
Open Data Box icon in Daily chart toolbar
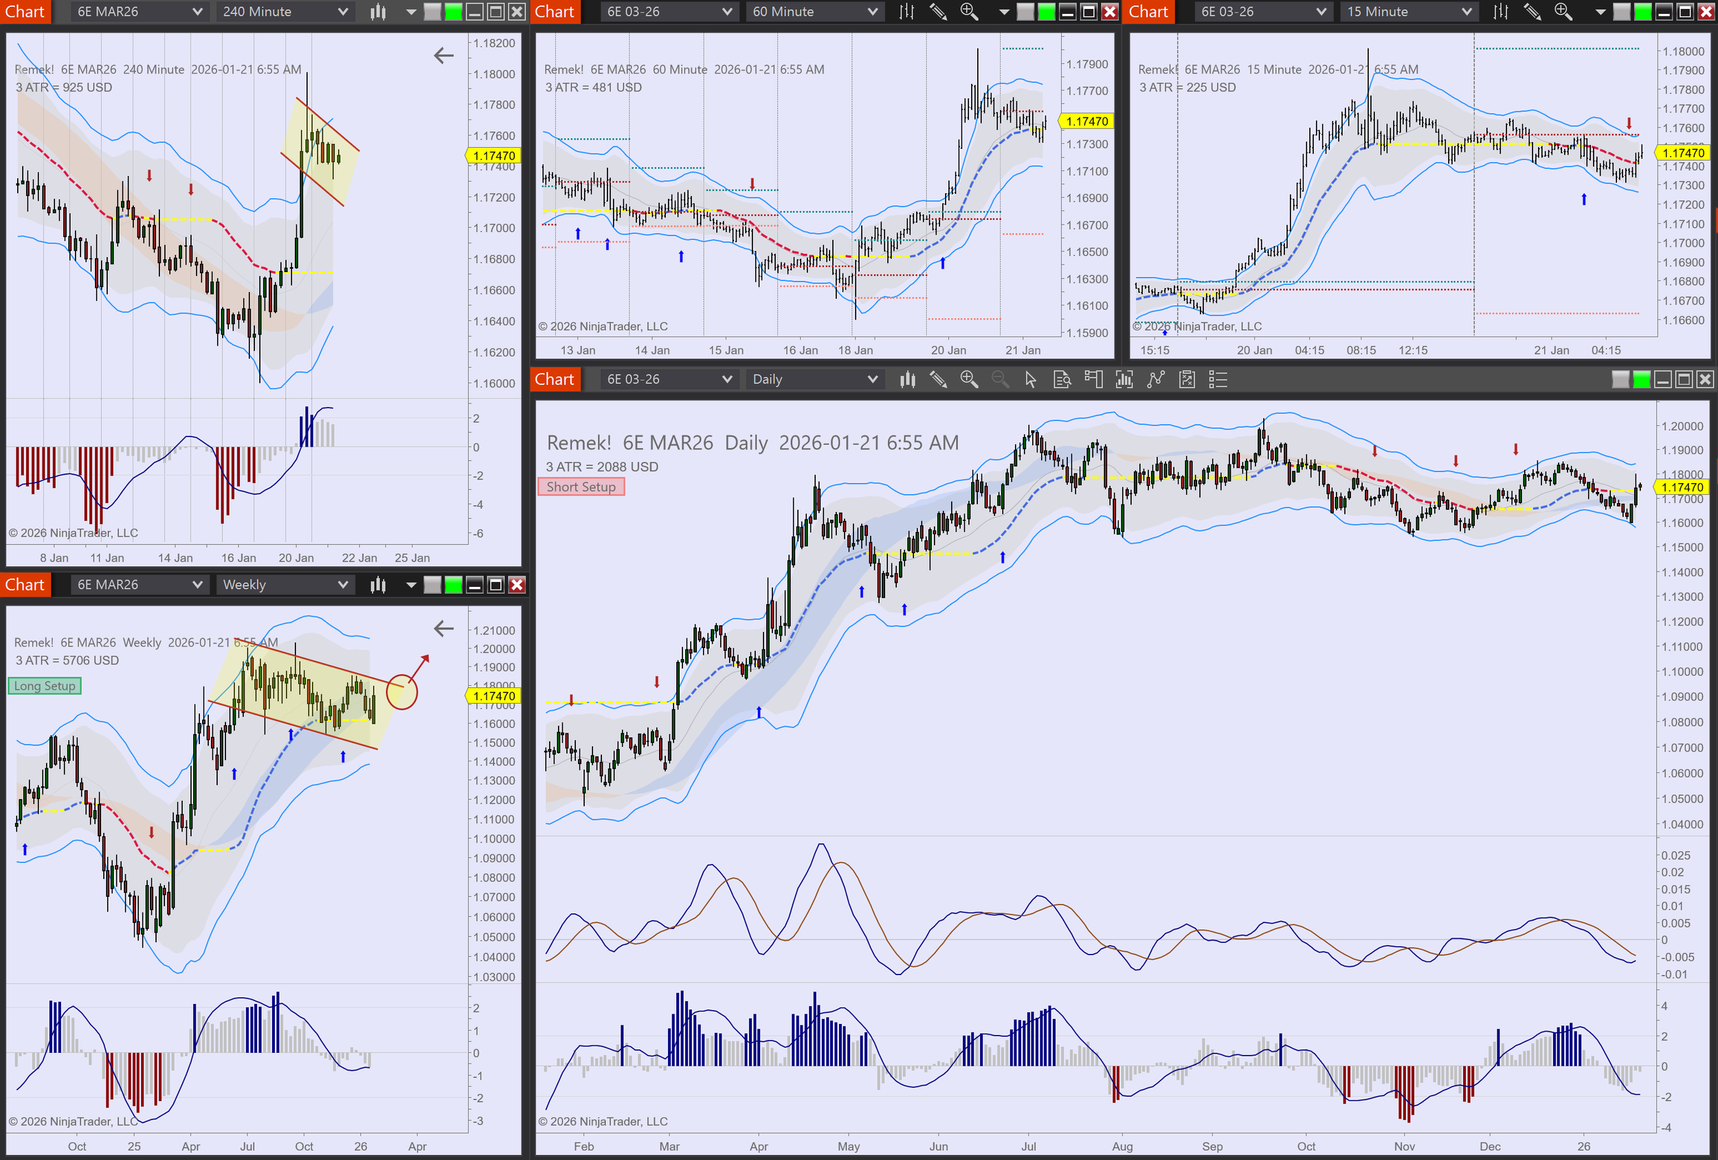click(1062, 379)
